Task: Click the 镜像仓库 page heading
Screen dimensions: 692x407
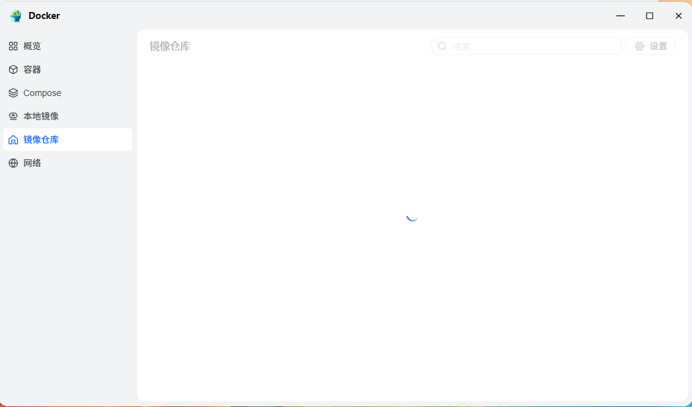Action: 170,46
